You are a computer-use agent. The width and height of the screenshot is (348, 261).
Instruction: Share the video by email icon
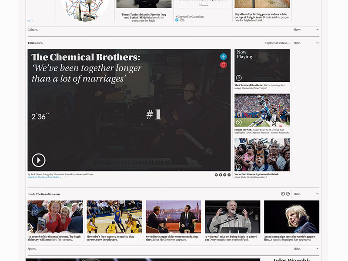(x=224, y=175)
